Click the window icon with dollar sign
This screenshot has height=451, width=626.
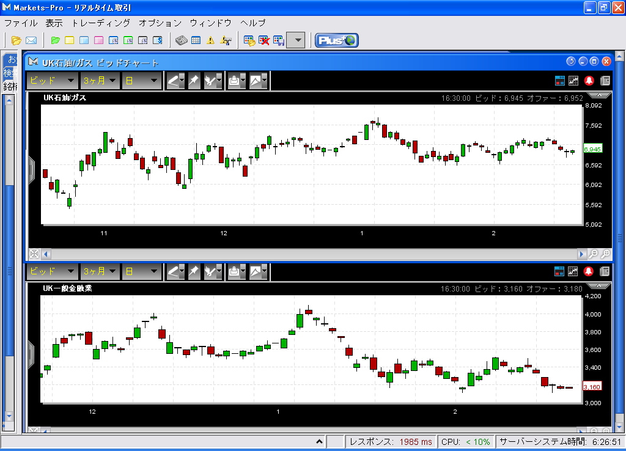[157, 40]
